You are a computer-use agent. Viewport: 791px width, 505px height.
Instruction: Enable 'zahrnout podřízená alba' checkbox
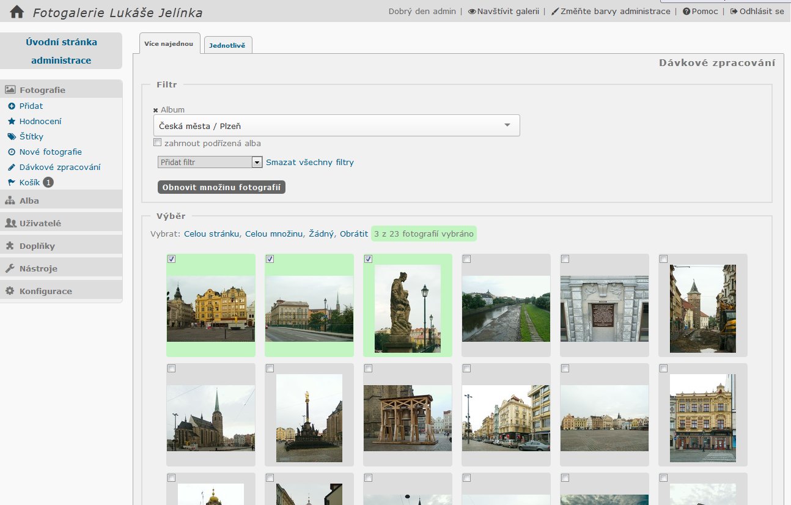pos(158,142)
